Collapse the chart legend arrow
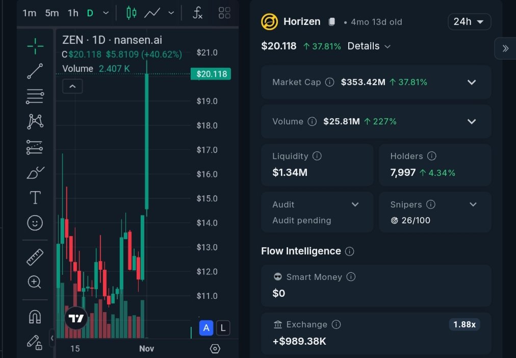 pos(73,87)
